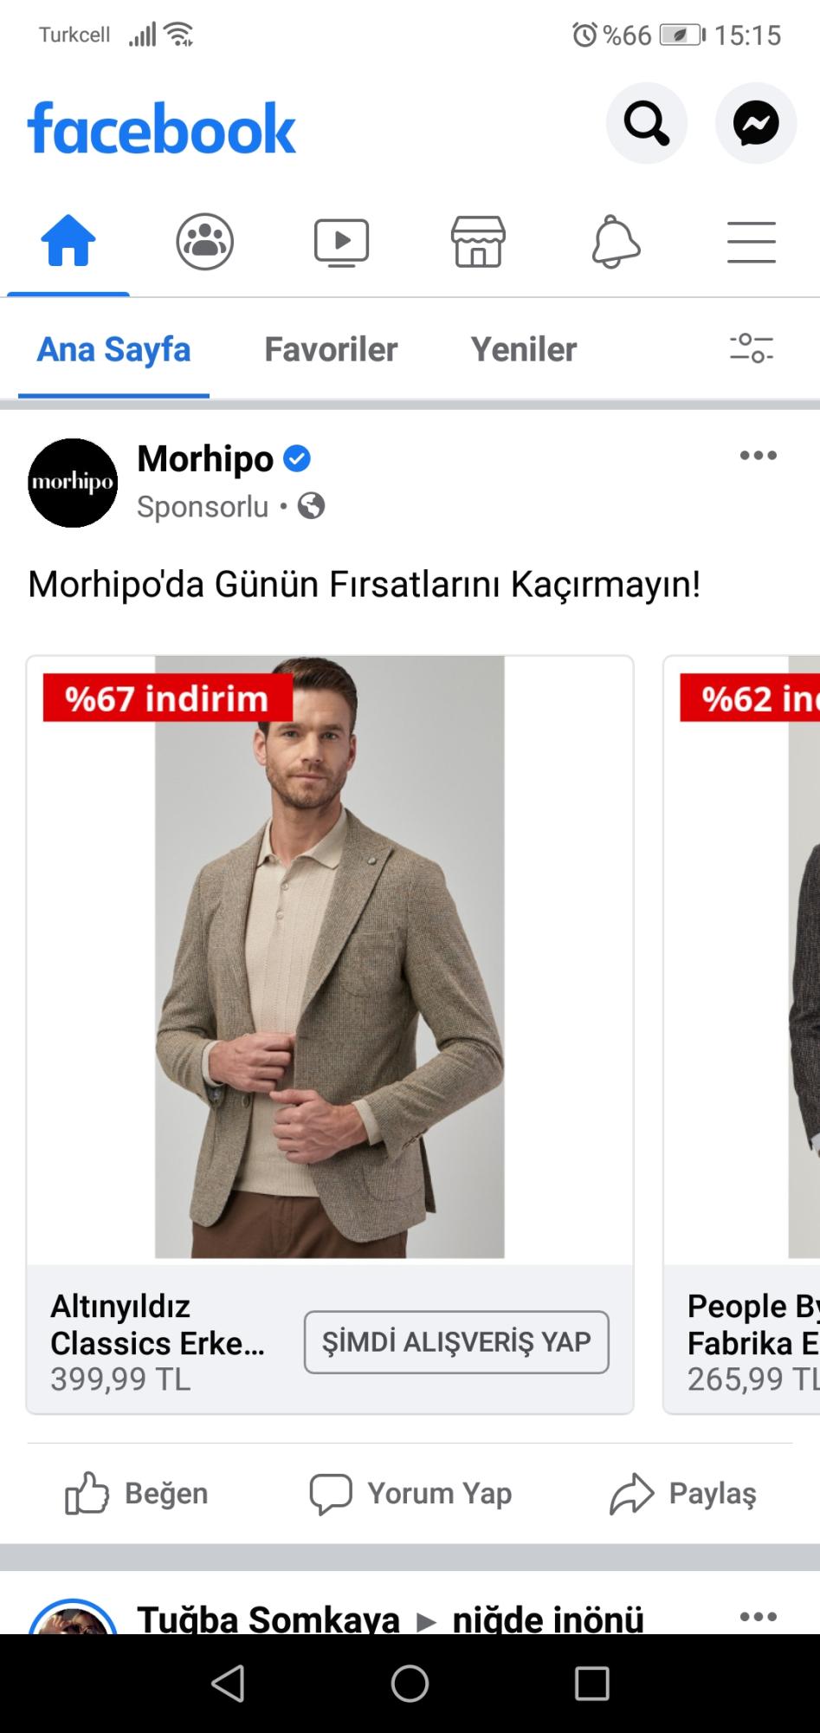Select the Ana Sayfa tab
This screenshot has width=820, height=1733.
[113, 349]
